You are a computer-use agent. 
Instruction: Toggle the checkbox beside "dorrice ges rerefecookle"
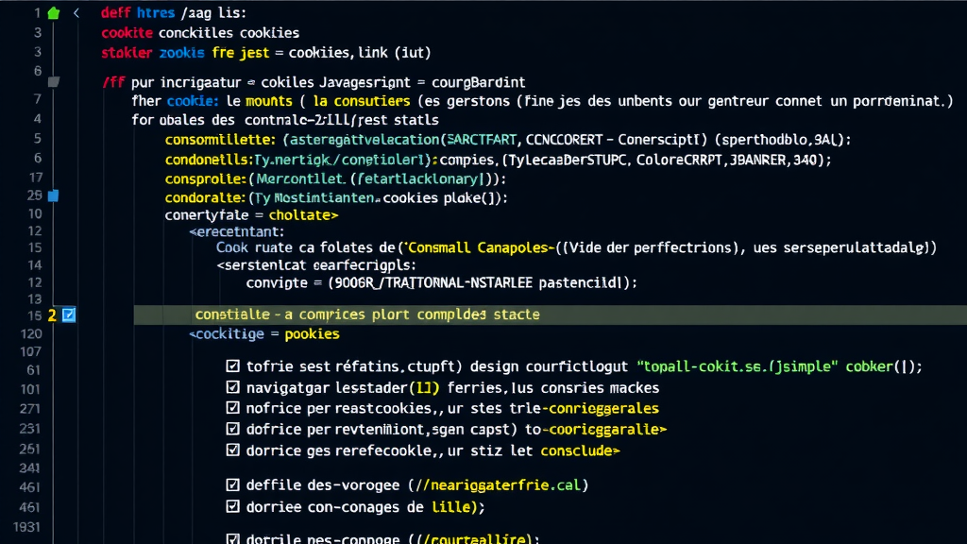click(232, 450)
